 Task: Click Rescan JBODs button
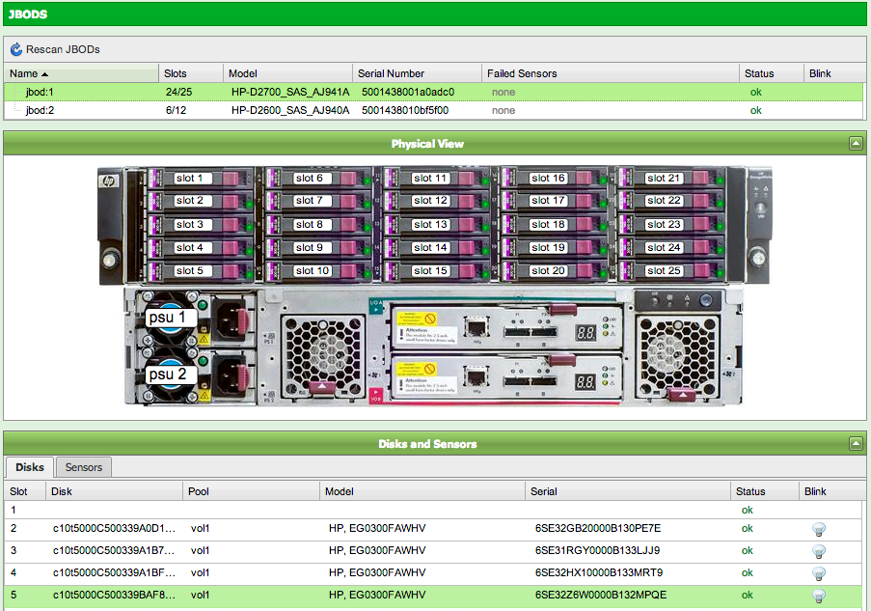pos(55,49)
